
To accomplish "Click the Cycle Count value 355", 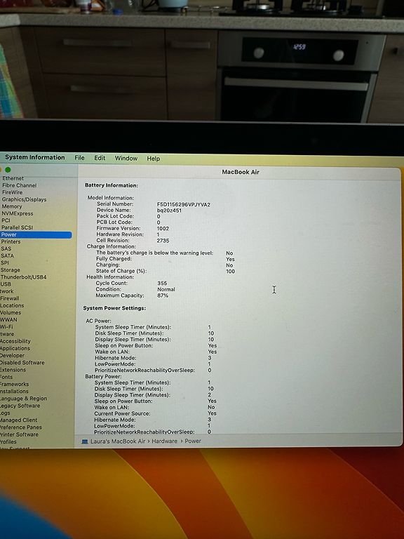I will [162, 284].
